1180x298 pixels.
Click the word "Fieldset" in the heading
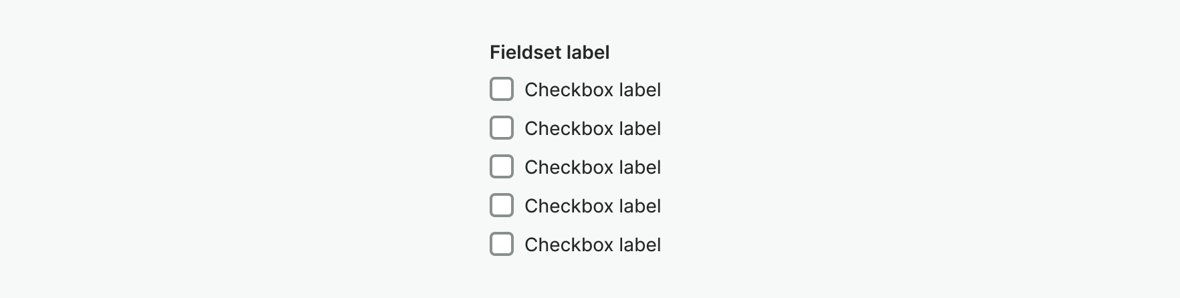525,52
